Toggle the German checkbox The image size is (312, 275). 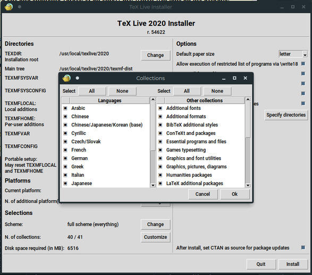click(65, 158)
